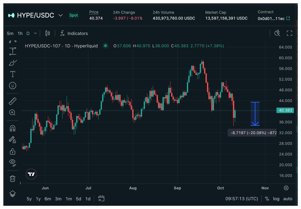301x209 pixels.
Task: Click the trash icon to remove drawings
Action: 13,179
